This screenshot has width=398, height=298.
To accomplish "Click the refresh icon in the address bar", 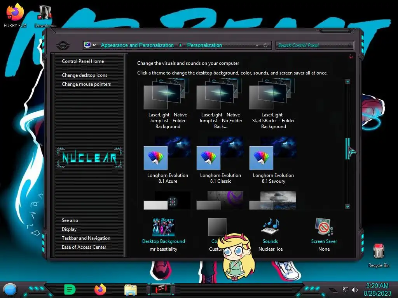I will (x=265, y=45).
